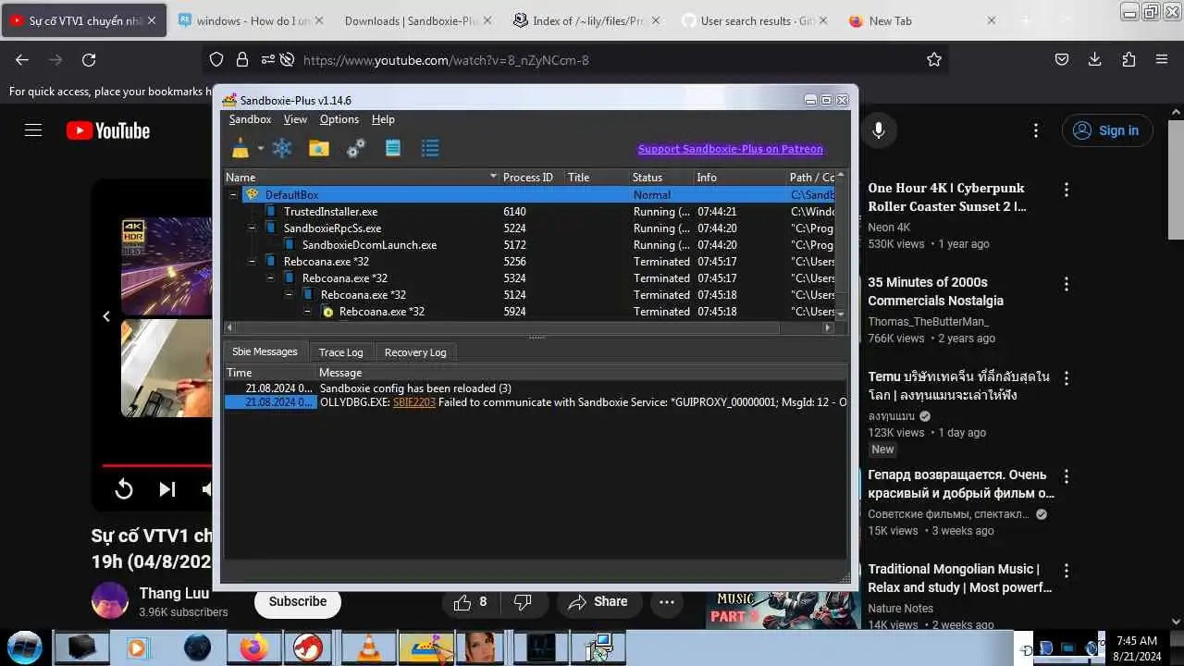Click the Windows Start orb
Viewport: 1184px width, 666px height.
click(x=25, y=647)
